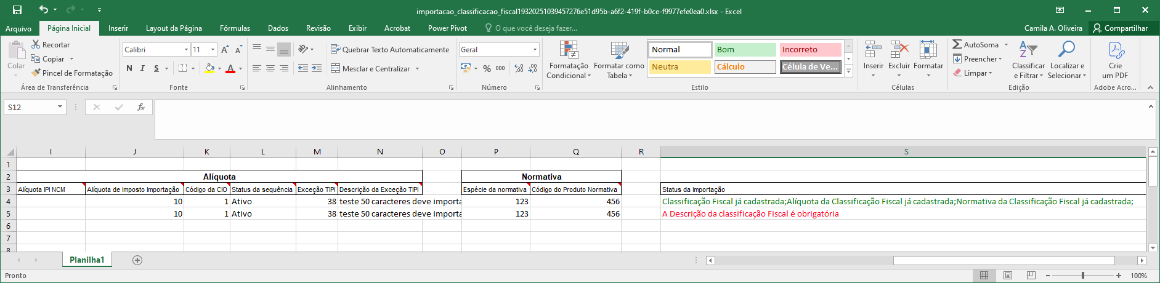The height and width of the screenshot is (283, 1160).
Task: Apply the Normal cell style
Action: pyautogui.click(x=680, y=50)
